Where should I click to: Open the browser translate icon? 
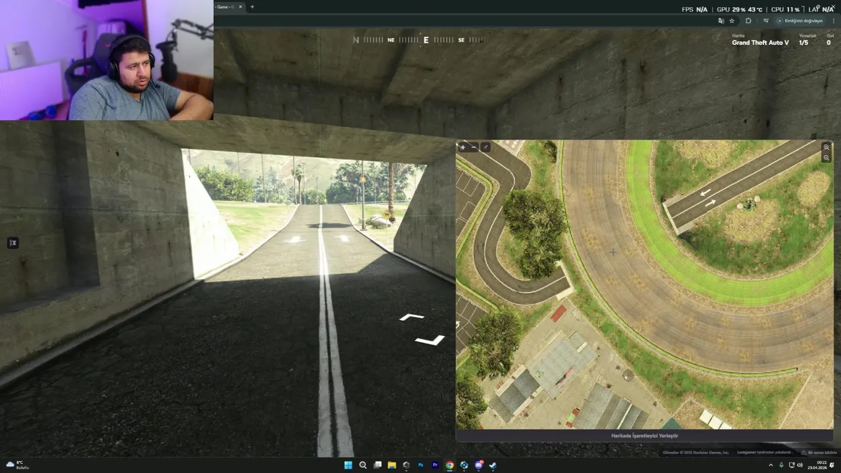point(721,21)
